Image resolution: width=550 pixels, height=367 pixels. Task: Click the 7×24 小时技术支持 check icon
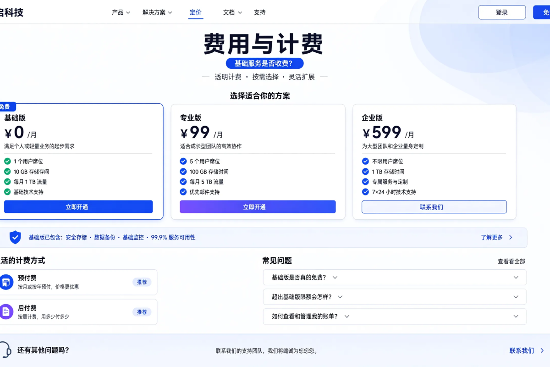pos(365,192)
